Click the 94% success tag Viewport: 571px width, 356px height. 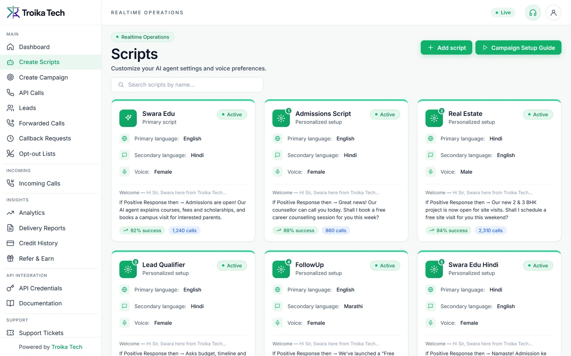coord(448,231)
